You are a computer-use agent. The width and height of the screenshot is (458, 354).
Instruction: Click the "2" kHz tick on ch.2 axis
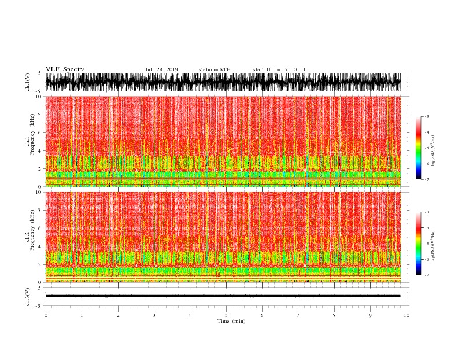[40, 264]
